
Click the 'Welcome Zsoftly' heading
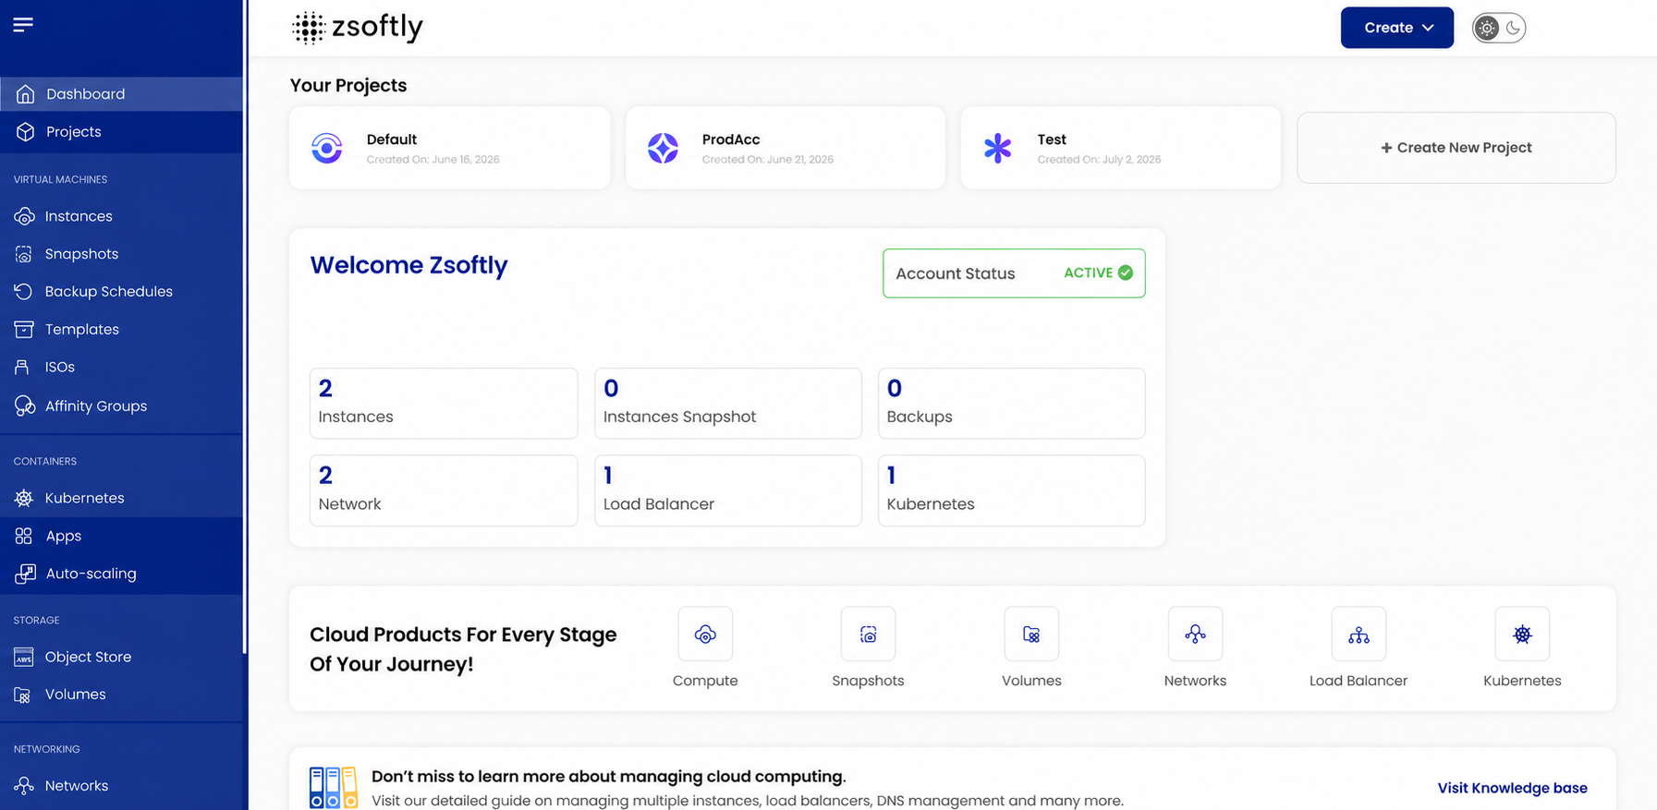408,265
